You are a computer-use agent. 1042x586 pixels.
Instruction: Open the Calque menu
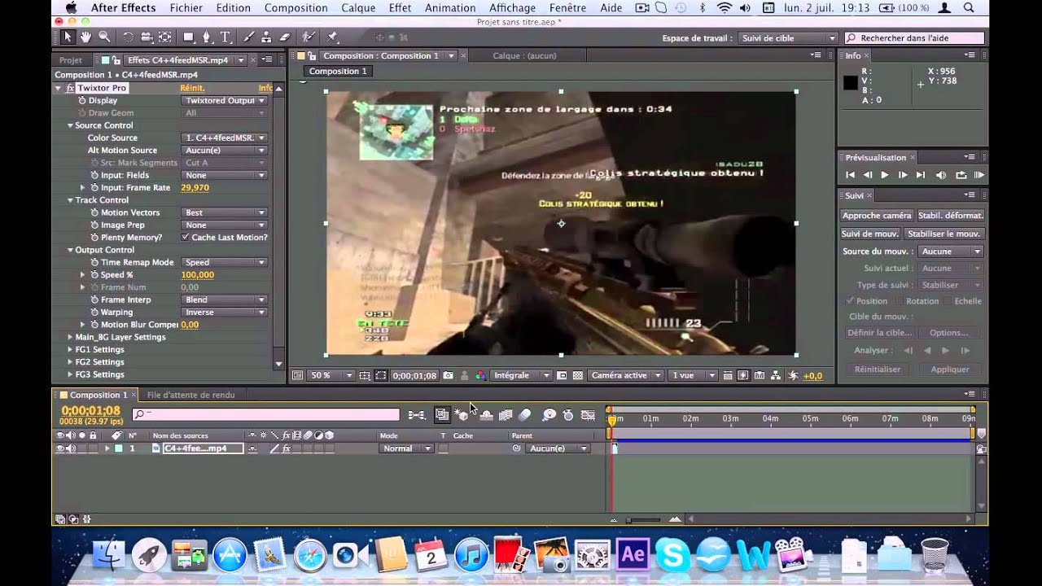[x=358, y=8]
